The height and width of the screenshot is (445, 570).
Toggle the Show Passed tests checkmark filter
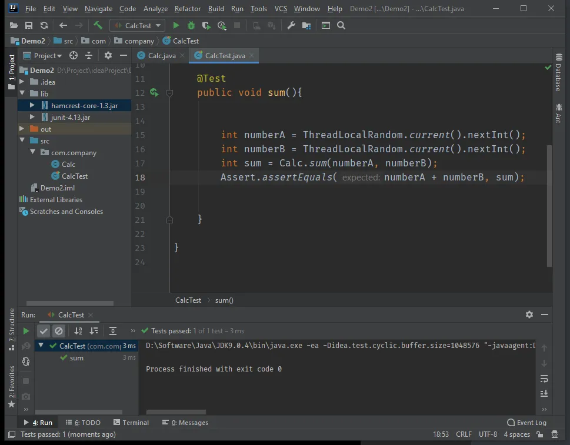coord(44,331)
